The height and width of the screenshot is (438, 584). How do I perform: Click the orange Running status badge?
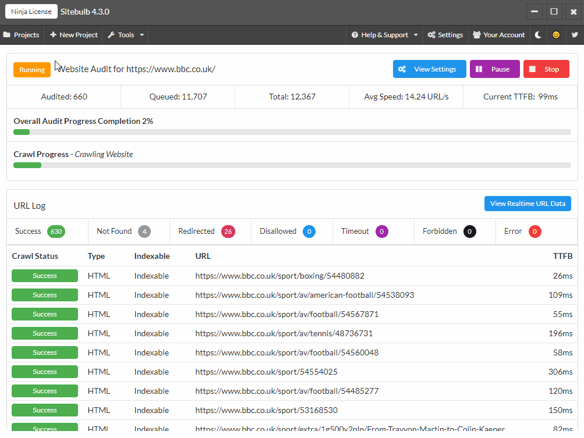[32, 70]
